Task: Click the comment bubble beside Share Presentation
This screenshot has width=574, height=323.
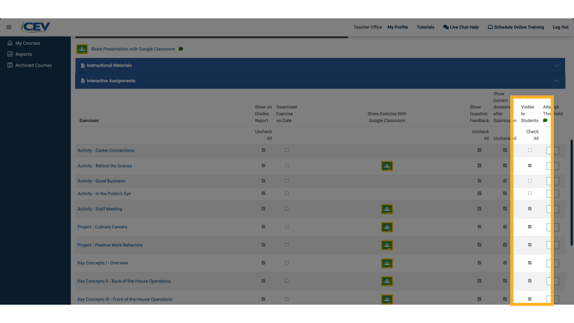Action: click(x=181, y=49)
